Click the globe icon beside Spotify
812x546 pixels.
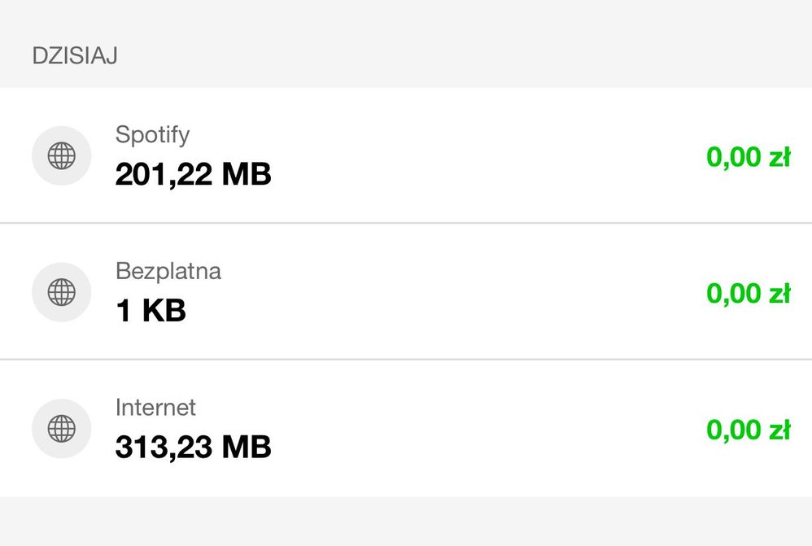pos(61,155)
